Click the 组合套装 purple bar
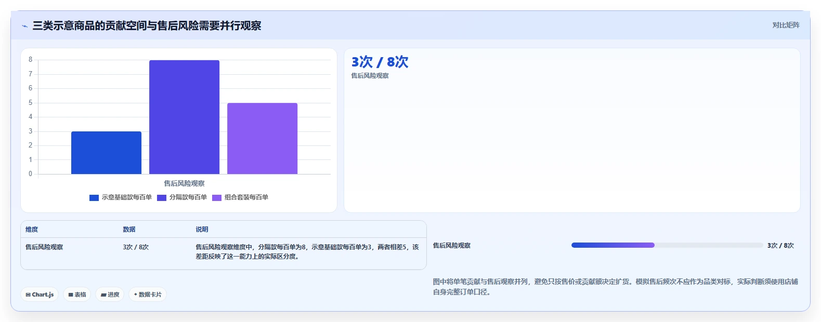 pos(262,138)
